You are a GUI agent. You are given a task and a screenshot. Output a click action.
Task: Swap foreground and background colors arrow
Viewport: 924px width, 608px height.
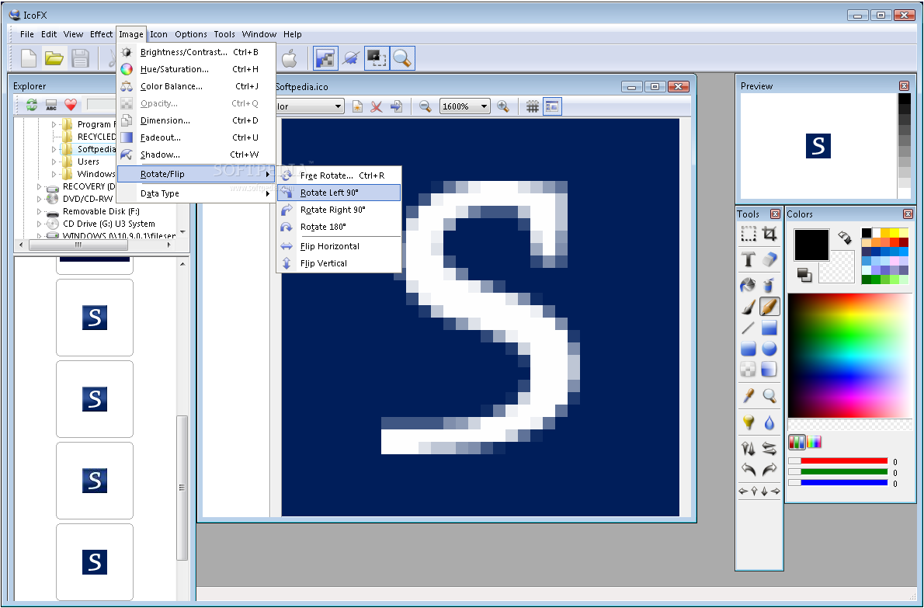(845, 237)
